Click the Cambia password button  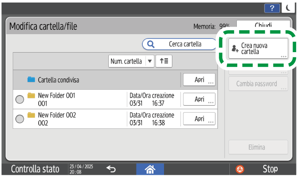pyautogui.click(x=258, y=84)
